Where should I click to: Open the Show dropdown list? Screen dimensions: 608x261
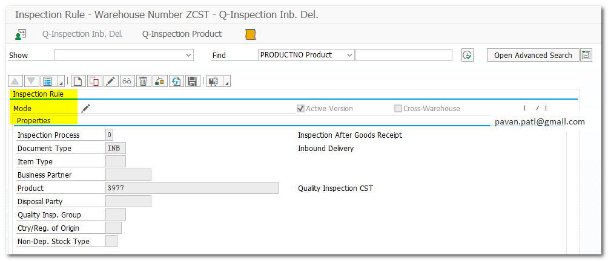[188, 55]
